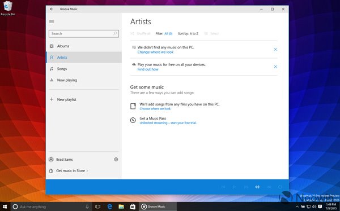This screenshot has width=340, height=211.
Task: Open the Sort by: A to Z dropdown
Action: 188,33
